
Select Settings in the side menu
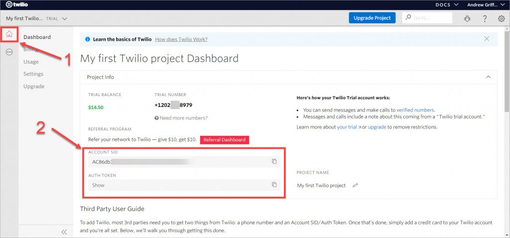pyautogui.click(x=33, y=74)
